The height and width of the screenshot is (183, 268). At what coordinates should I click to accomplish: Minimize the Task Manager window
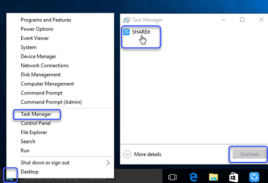pos(223,20)
